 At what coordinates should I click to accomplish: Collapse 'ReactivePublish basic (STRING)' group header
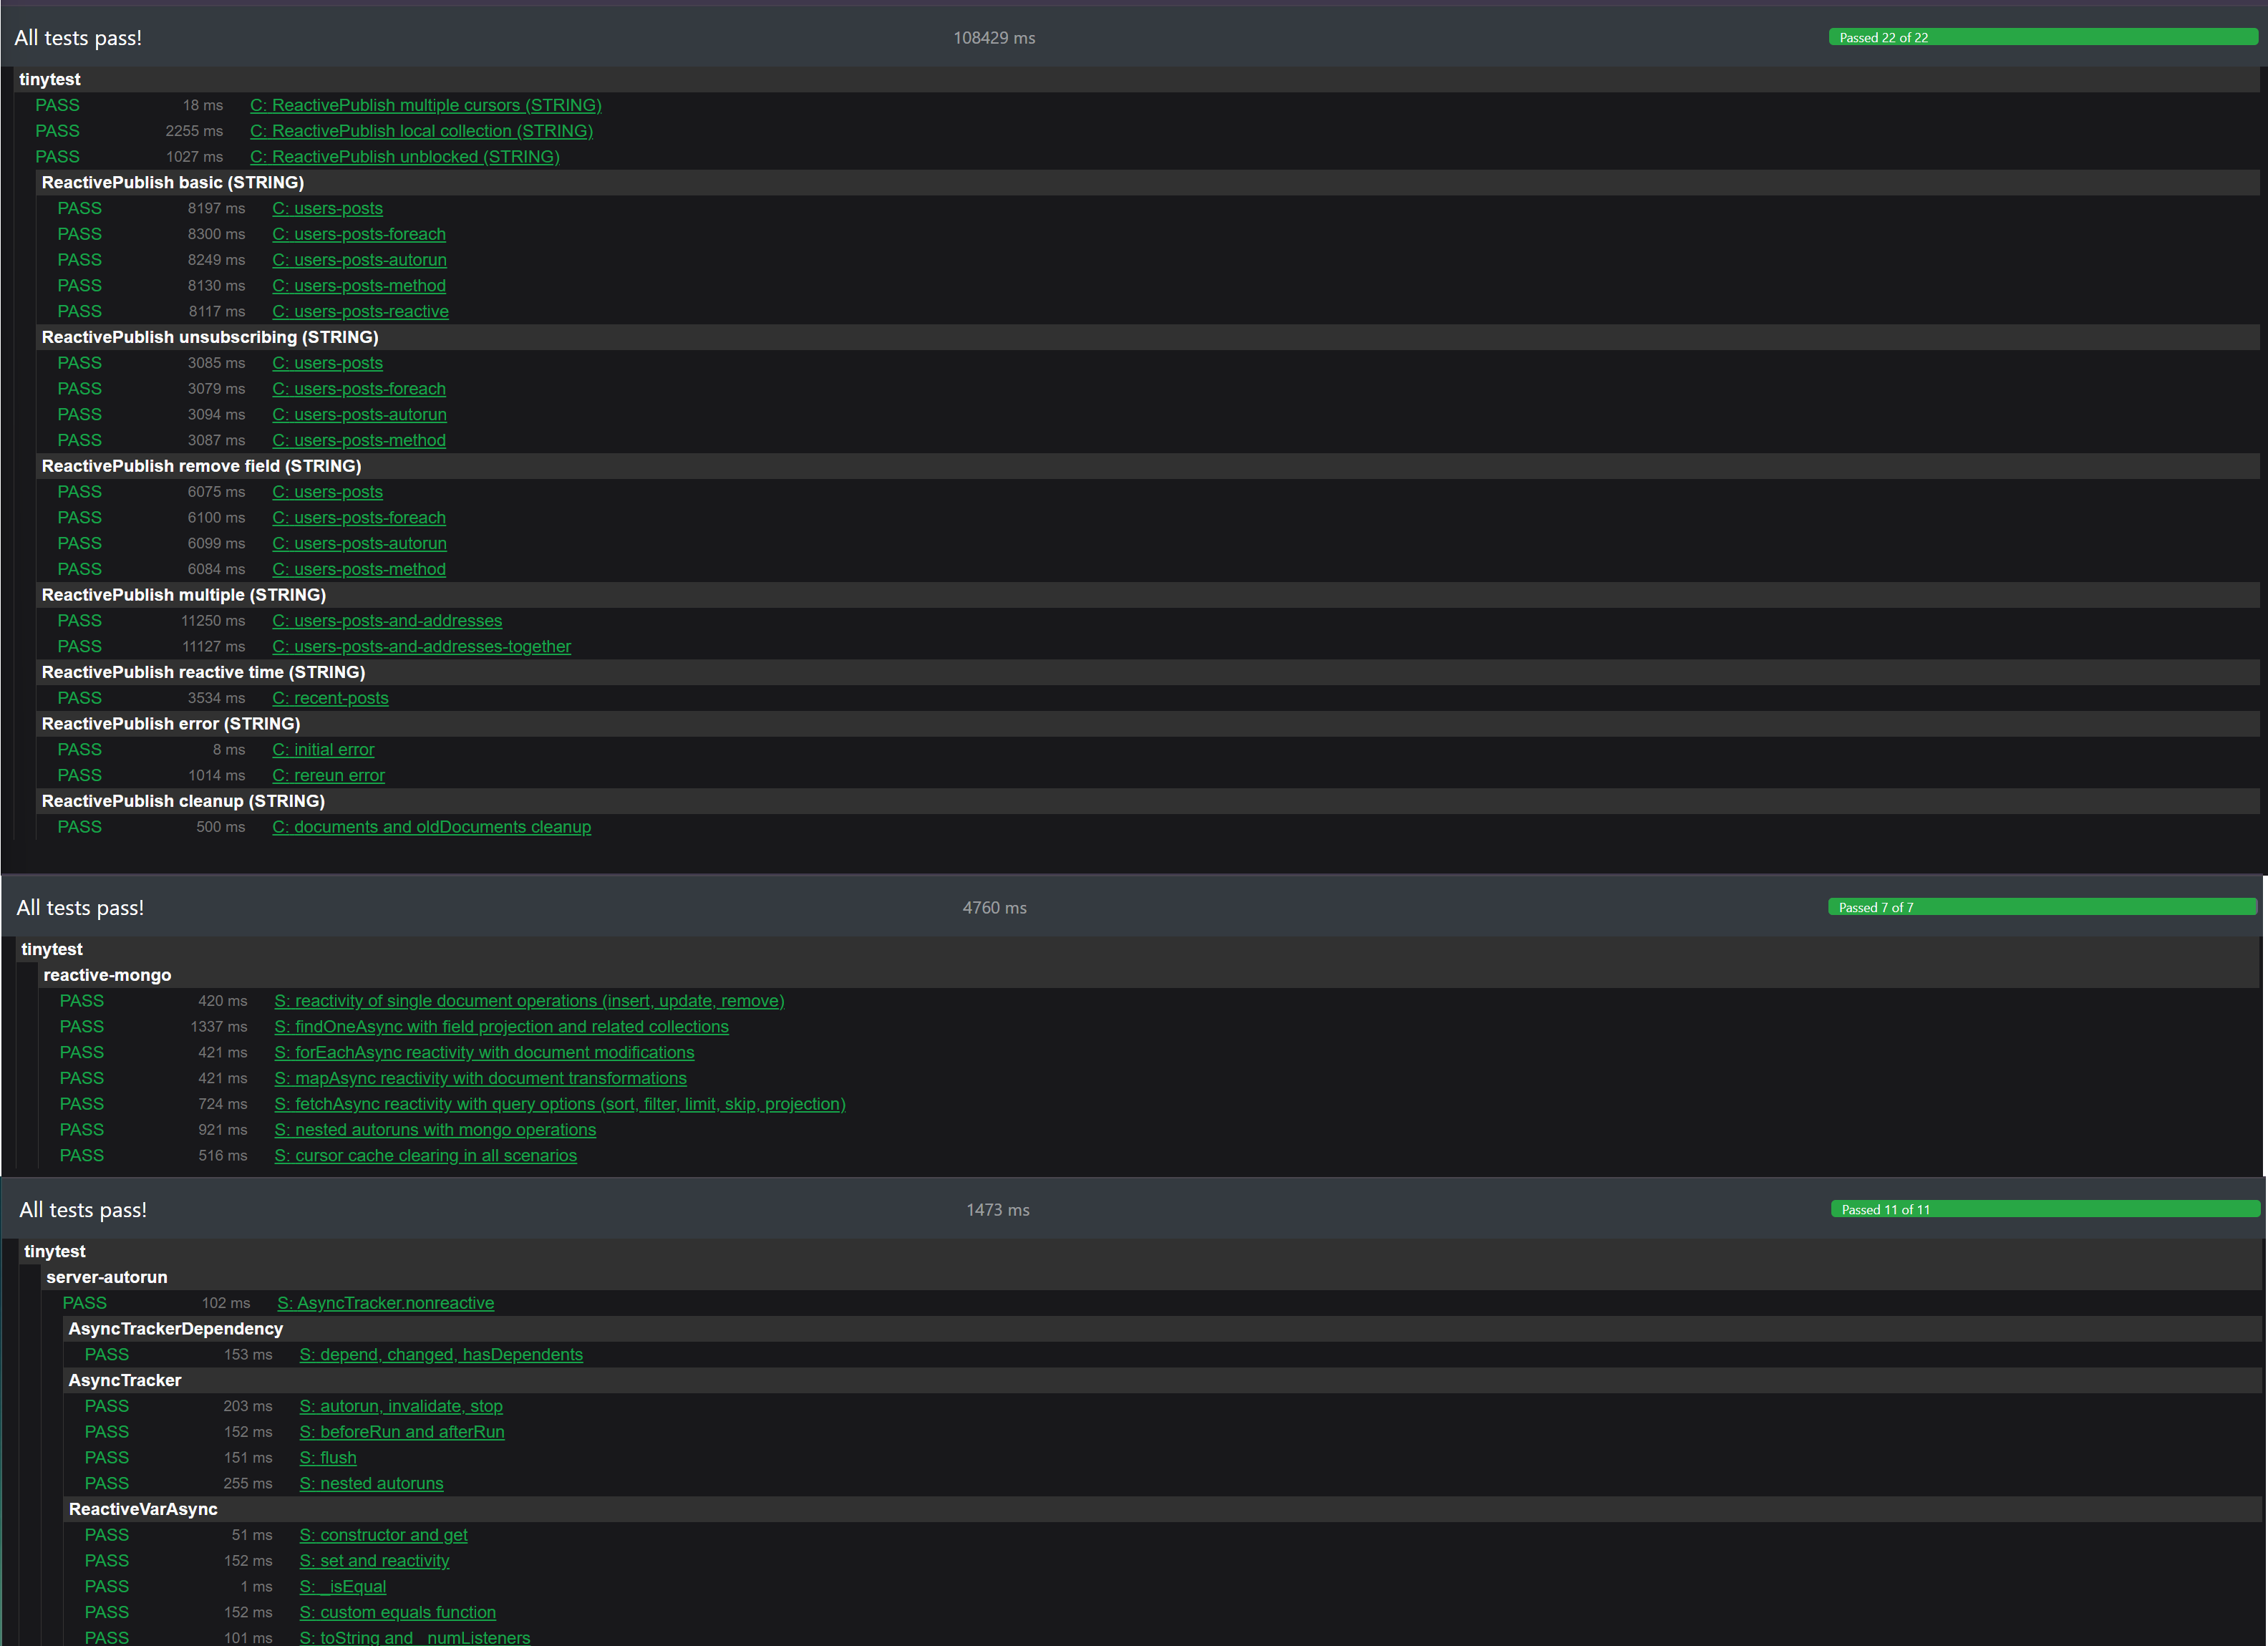[x=1147, y=182]
